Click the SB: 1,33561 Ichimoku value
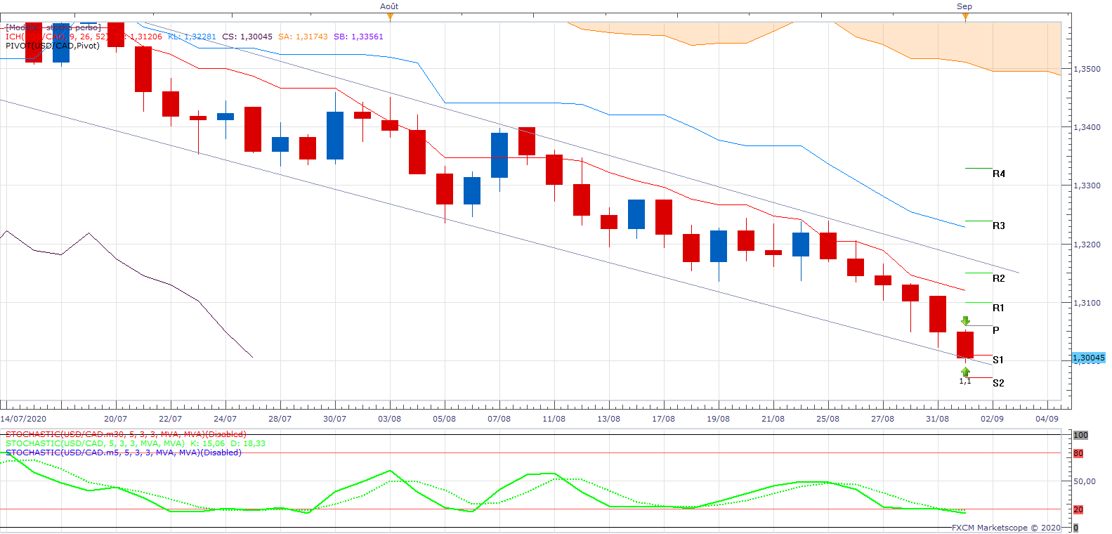Image resolution: width=1112 pixels, height=534 pixels. click(358, 37)
